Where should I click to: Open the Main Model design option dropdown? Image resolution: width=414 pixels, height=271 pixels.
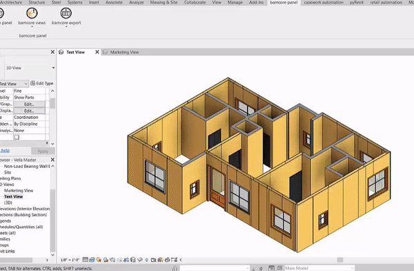[x=352, y=268]
